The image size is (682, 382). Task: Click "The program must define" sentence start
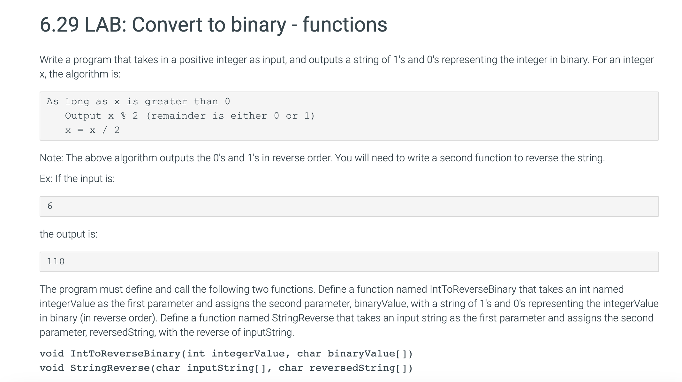(x=96, y=289)
